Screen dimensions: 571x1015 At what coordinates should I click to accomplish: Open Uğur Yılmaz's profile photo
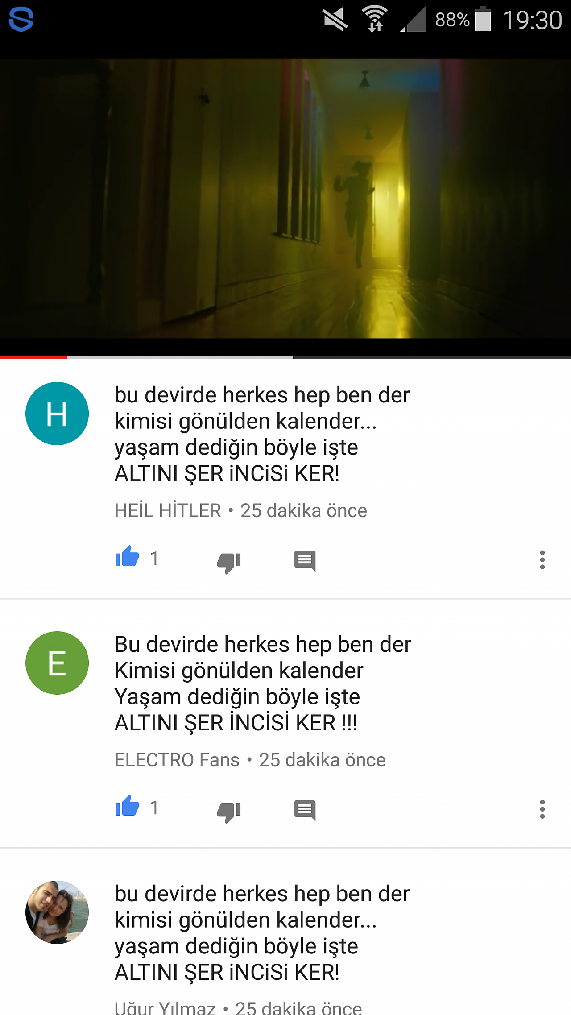point(57,912)
